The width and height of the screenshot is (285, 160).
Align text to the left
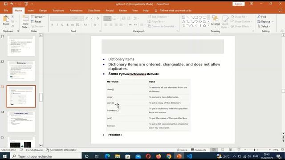[106, 25]
